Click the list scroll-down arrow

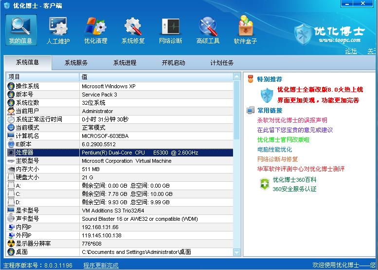tap(237, 252)
